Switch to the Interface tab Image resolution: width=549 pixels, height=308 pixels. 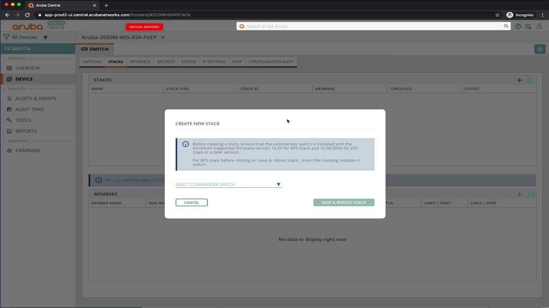(140, 62)
